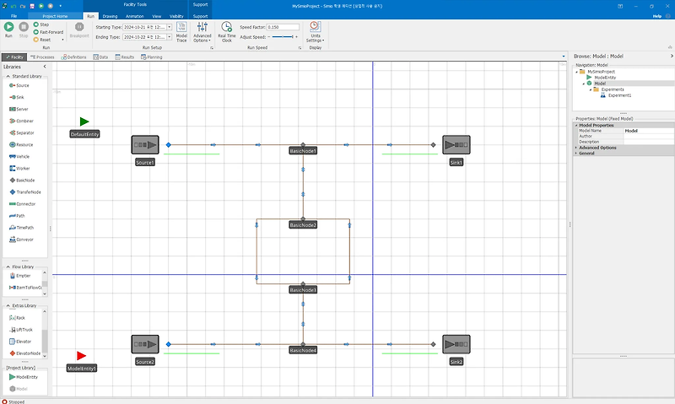
Task: Open the Processes window tab
Action: coord(42,57)
